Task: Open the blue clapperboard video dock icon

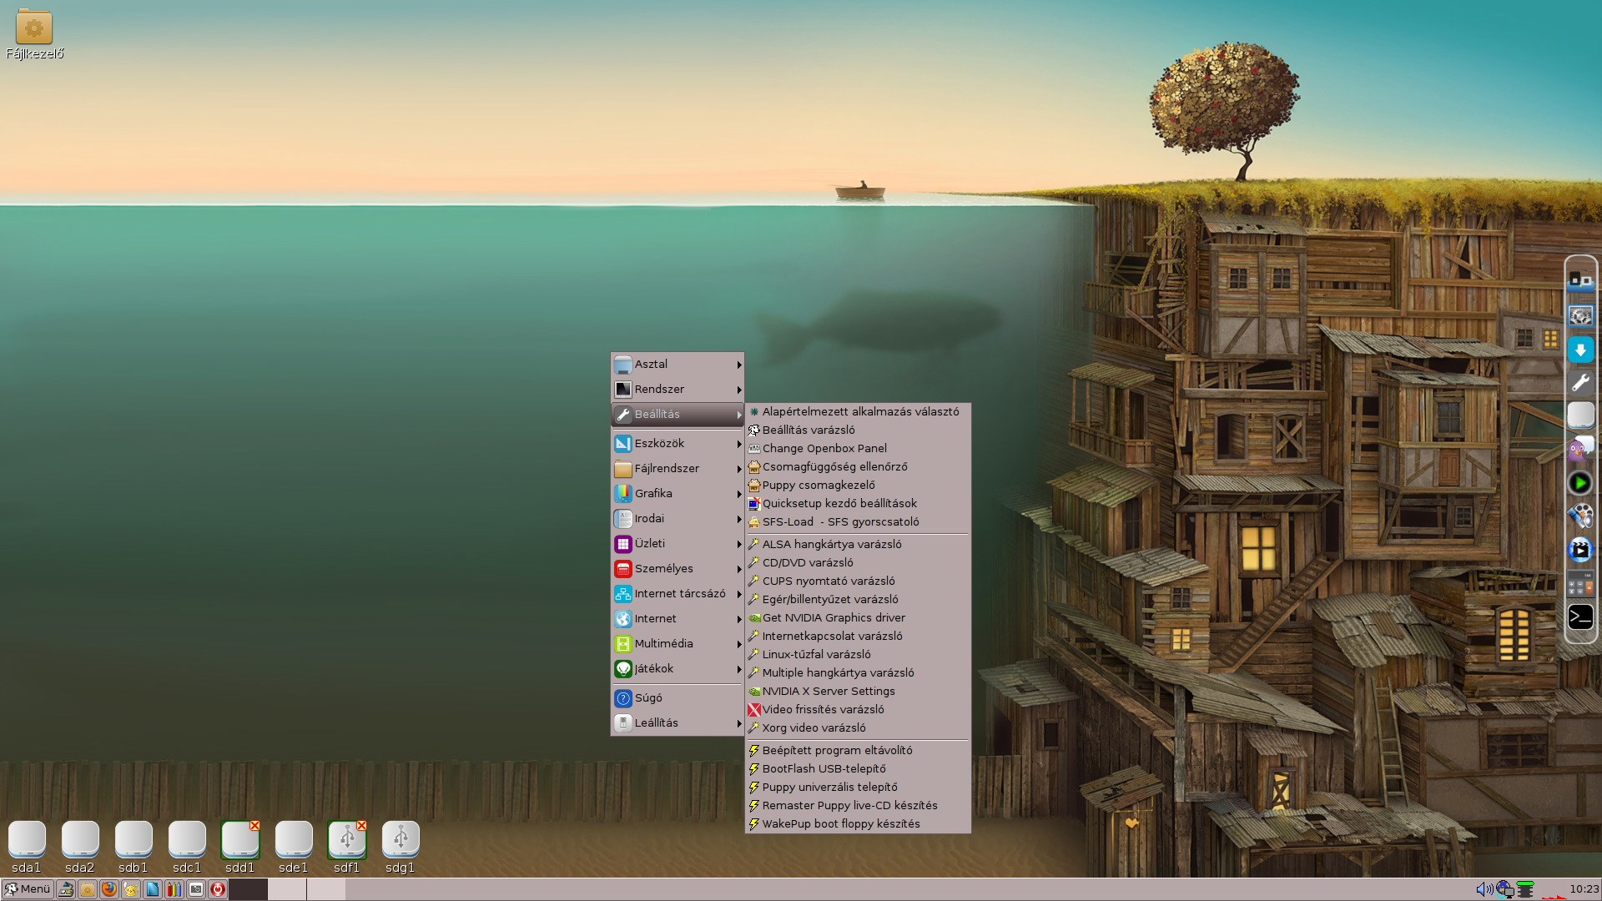Action: (1580, 550)
